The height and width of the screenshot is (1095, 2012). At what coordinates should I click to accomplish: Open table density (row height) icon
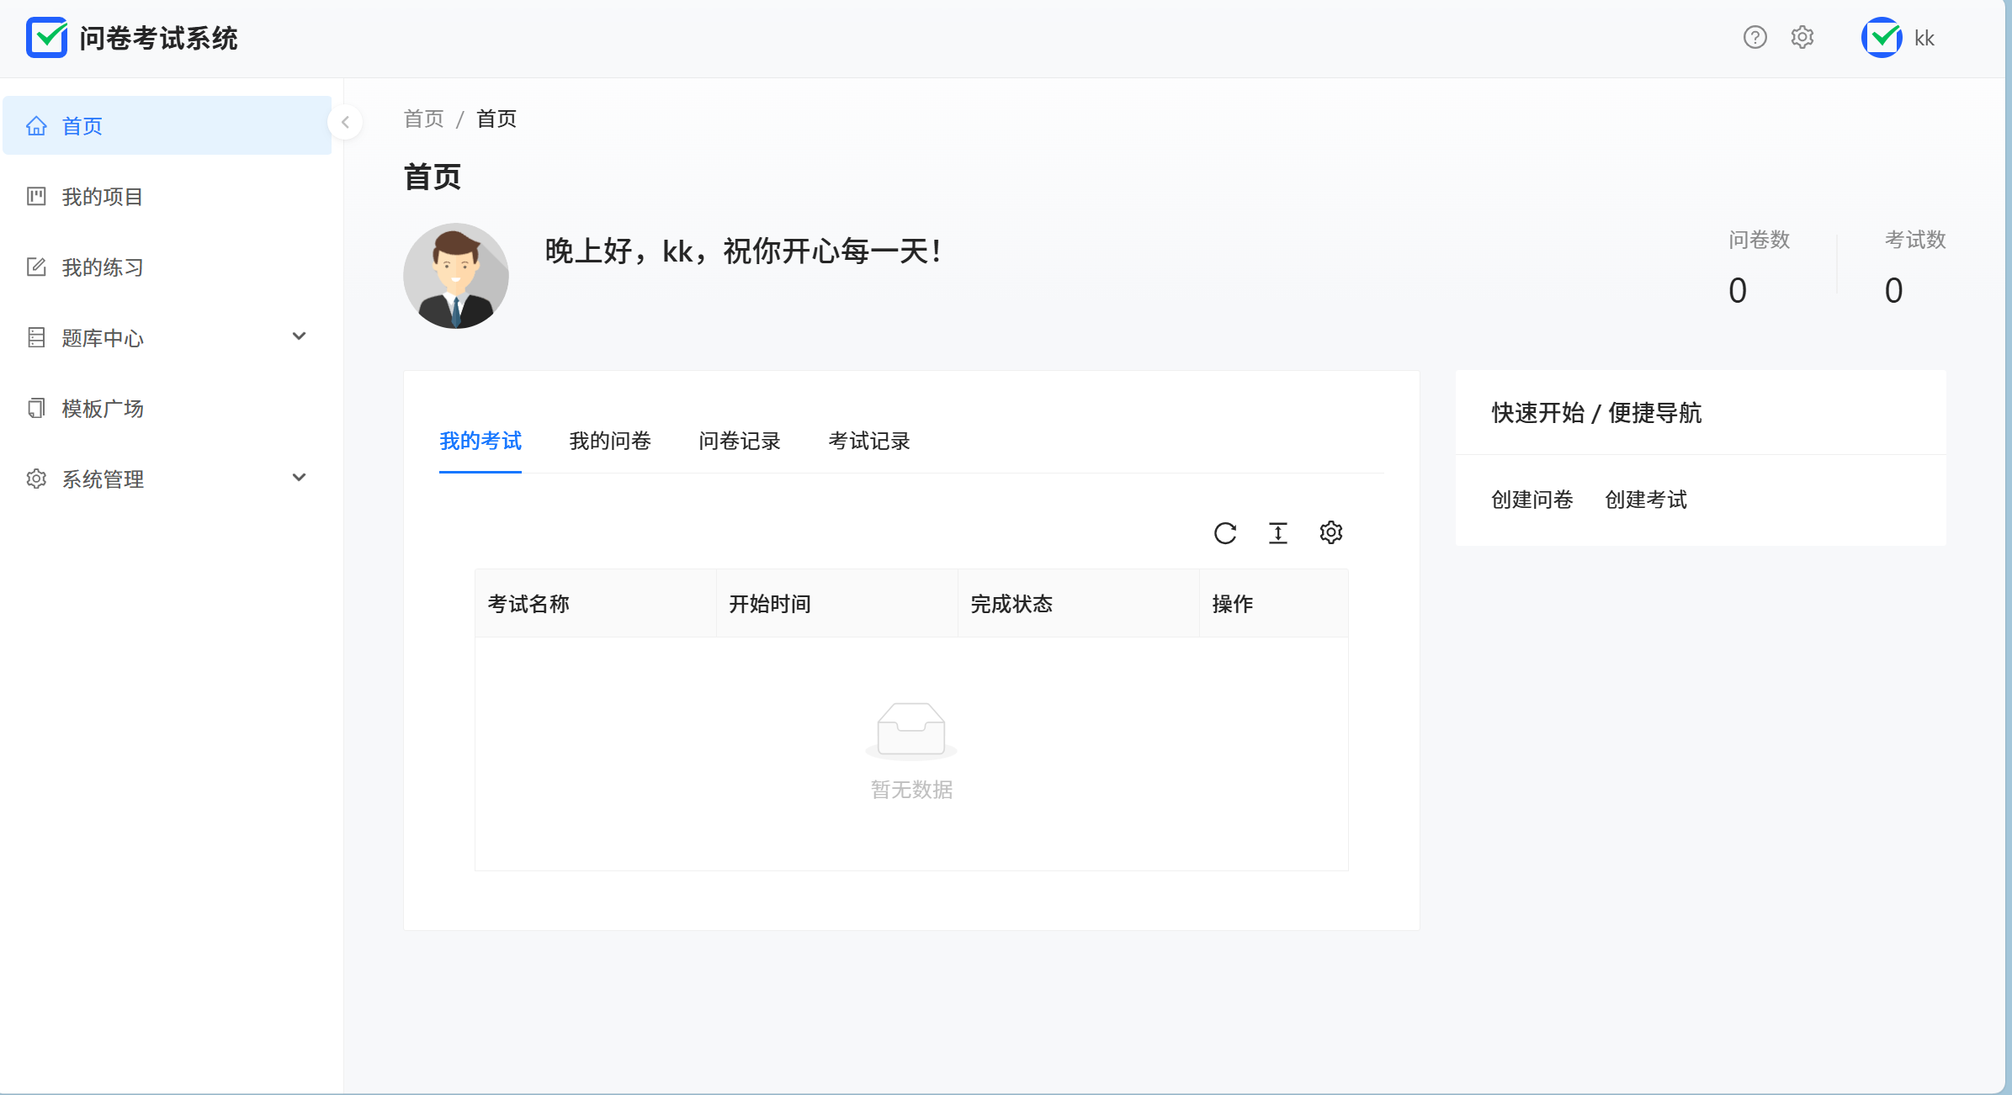point(1277,533)
